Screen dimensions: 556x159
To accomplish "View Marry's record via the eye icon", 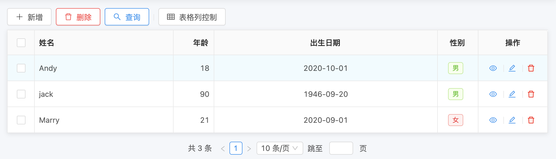I will click(493, 120).
